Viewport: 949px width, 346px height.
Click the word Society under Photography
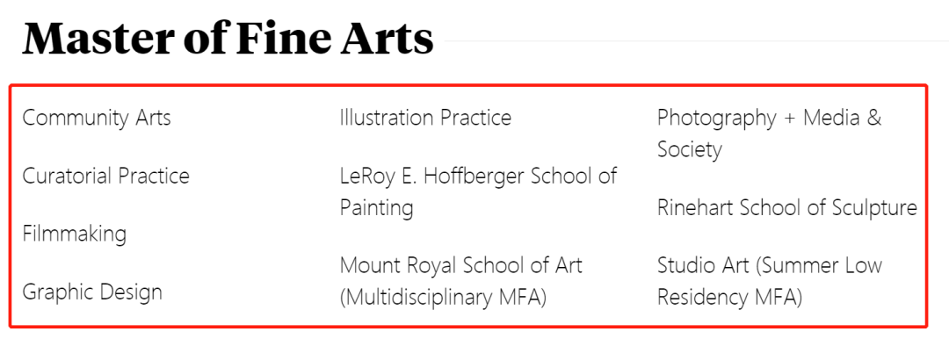pos(690,149)
